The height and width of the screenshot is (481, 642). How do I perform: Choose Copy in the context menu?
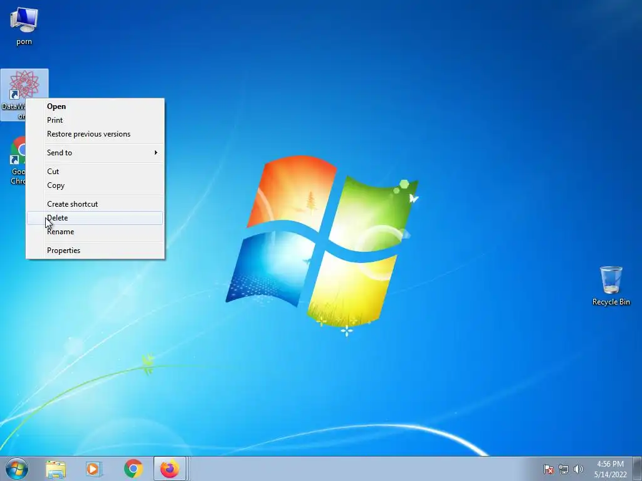coord(95,185)
